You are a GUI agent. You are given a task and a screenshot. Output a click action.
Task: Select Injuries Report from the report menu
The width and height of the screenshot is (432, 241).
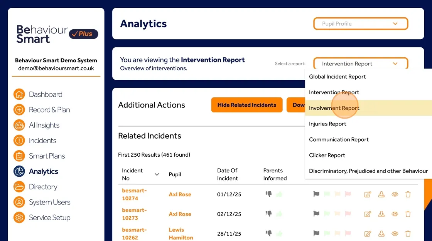pos(327,124)
